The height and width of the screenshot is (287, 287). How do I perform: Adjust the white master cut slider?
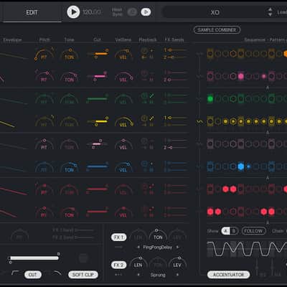(x=34, y=258)
